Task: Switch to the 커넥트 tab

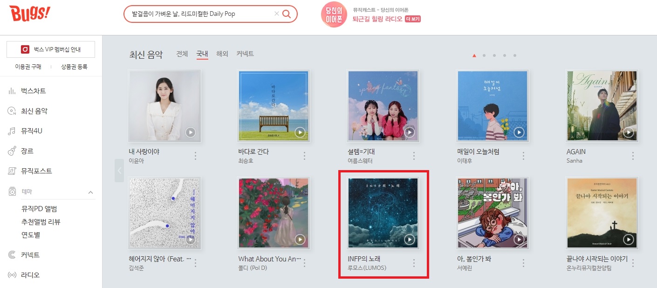Action: [245, 54]
